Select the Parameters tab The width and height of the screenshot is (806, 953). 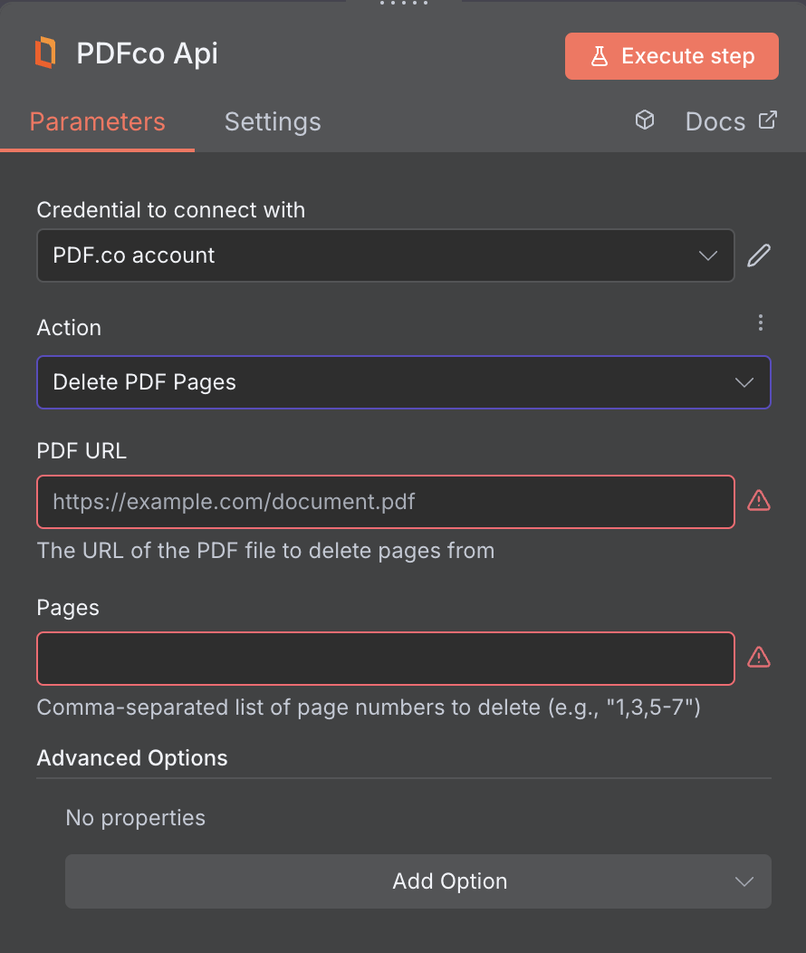pos(97,121)
